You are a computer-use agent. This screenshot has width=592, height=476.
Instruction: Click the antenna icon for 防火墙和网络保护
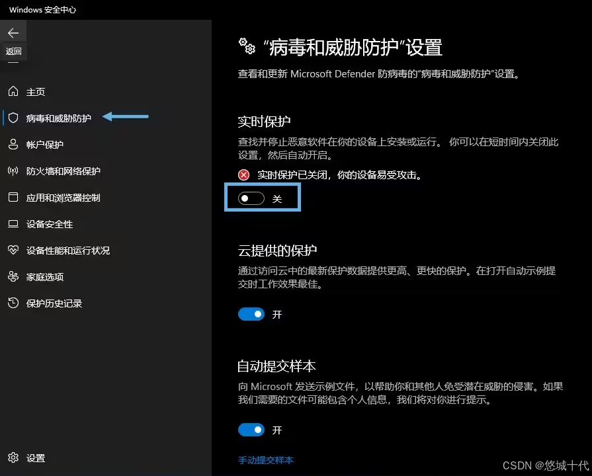pyautogui.click(x=13, y=171)
